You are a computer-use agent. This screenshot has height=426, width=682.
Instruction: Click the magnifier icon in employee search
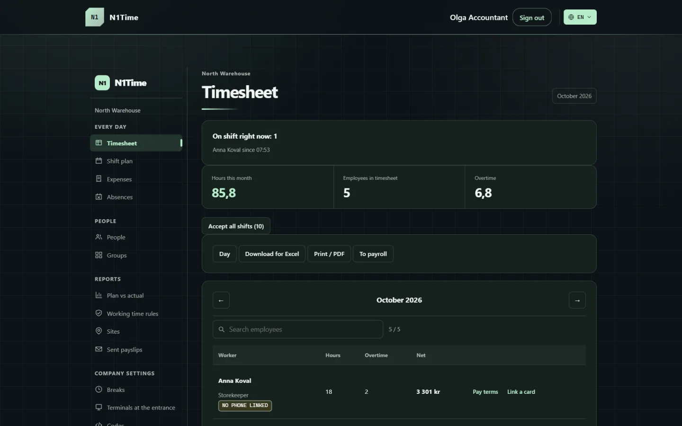coord(221,329)
